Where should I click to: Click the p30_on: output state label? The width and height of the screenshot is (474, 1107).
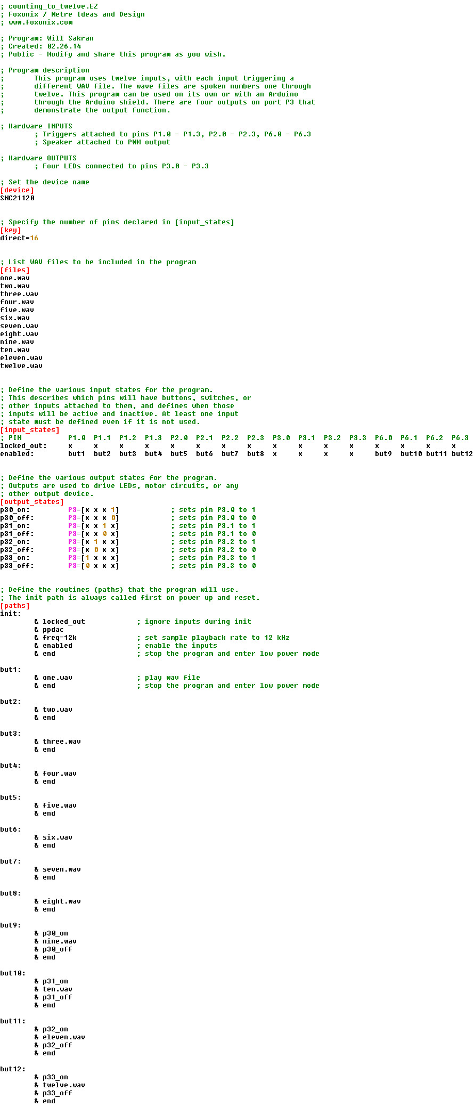[15, 510]
